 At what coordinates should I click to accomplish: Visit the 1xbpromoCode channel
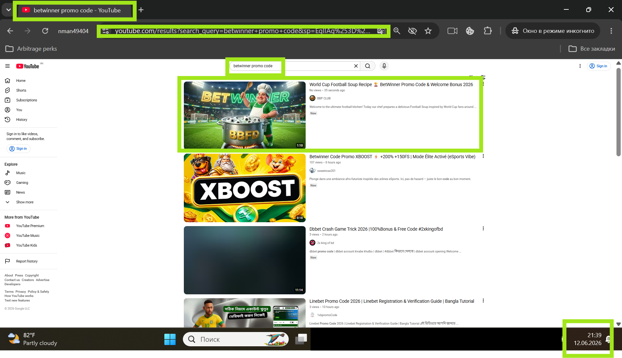click(x=327, y=315)
